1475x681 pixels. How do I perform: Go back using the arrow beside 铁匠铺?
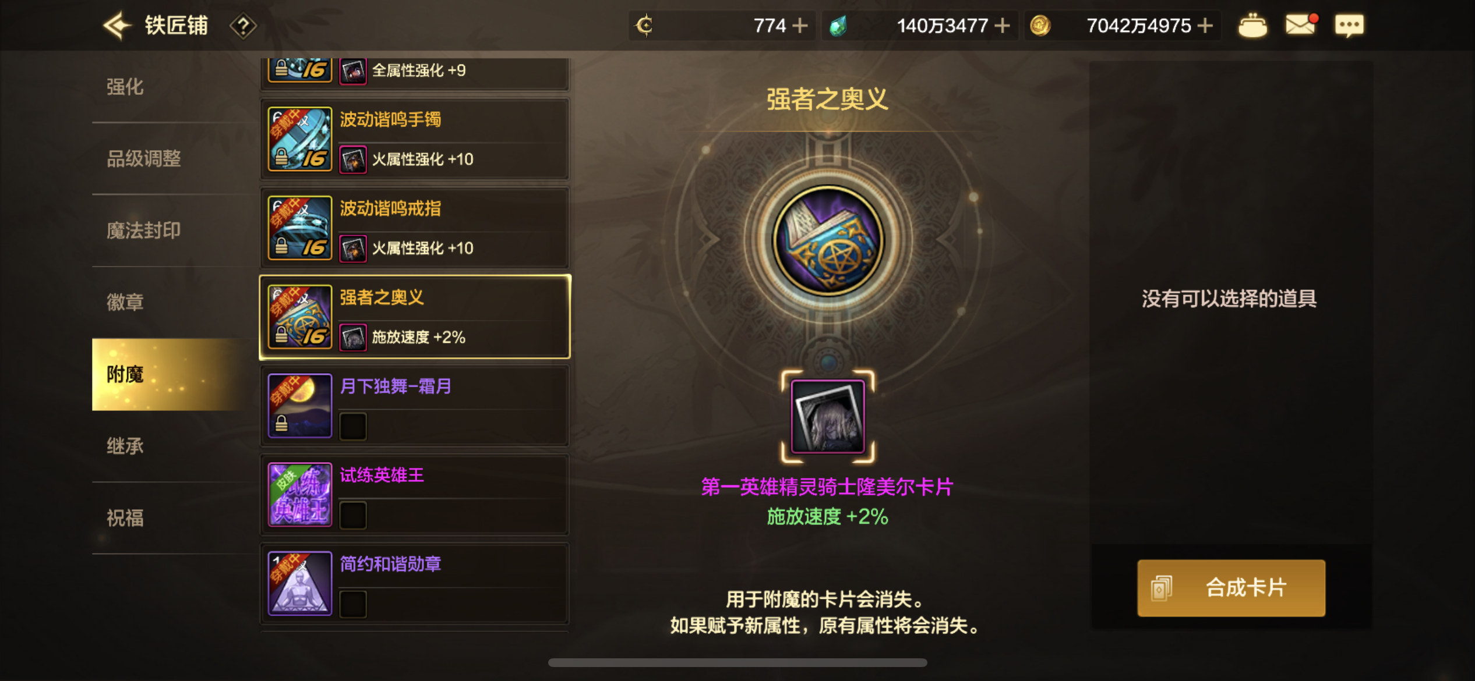117,26
